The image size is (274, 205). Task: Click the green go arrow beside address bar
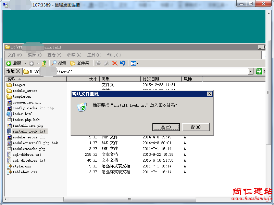coord(259,71)
